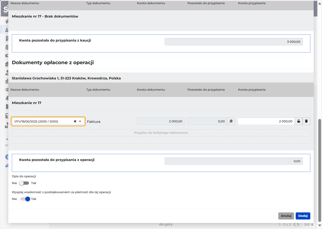Delete the invoice row with trash icon
Viewport: 322px width, 229px height.
(x=306, y=121)
